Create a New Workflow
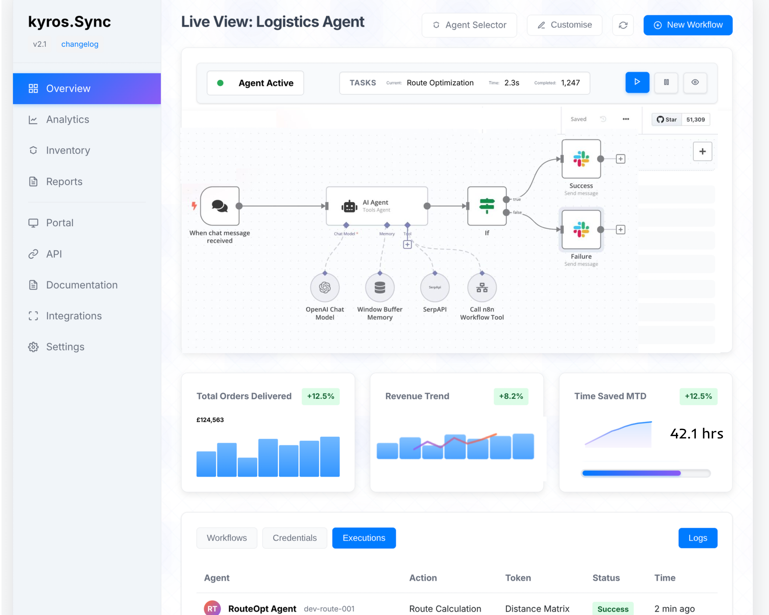Image resolution: width=769 pixels, height=615 pixels. pos(687,25)
